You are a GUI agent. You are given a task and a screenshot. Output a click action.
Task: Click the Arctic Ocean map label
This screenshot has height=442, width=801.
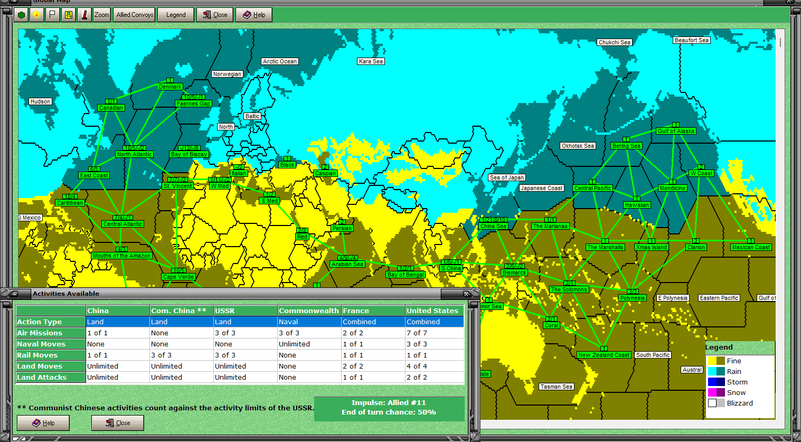(280, 61)
